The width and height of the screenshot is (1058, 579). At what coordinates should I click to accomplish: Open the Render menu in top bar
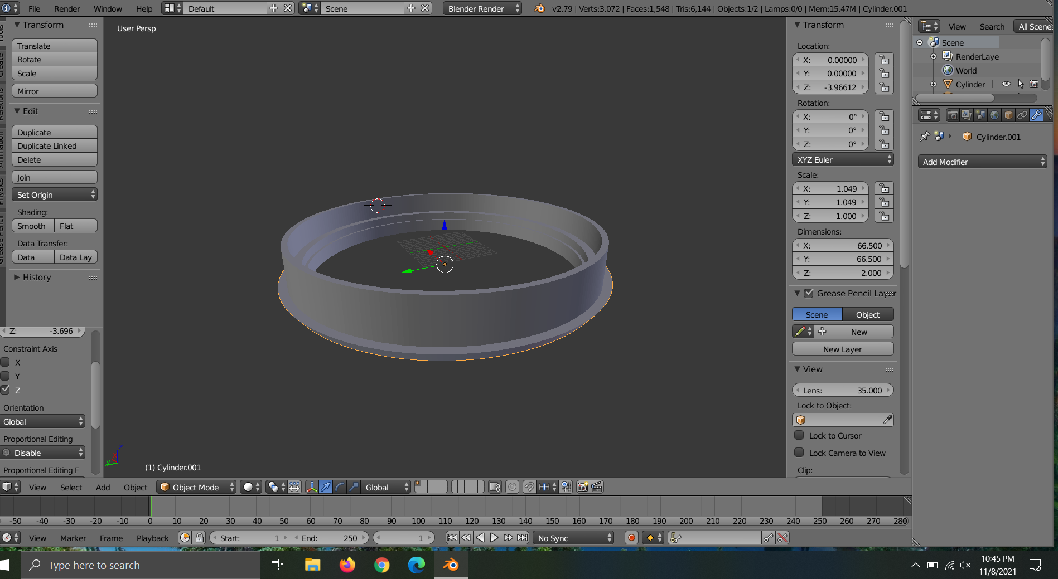(x=67, y=8)
